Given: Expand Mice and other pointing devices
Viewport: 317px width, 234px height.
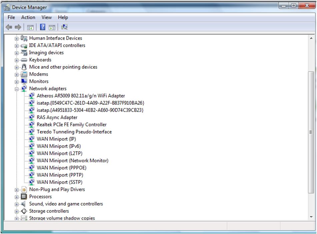Looking at the screenshot, I should tap(17, 67).
